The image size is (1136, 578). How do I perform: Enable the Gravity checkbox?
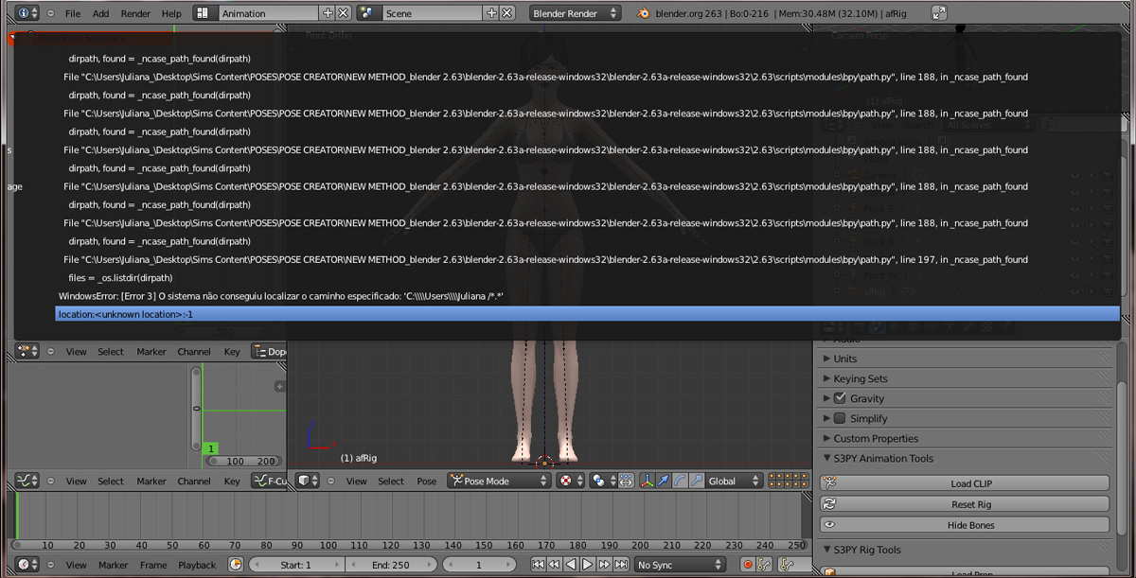843,398
